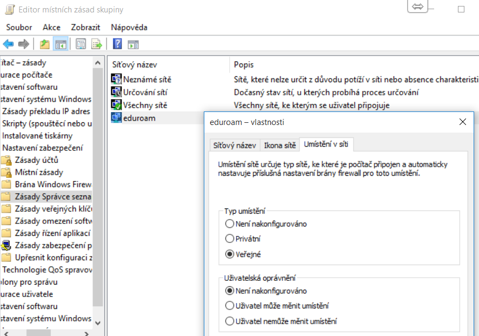This screenshot has height=336, width=479.
Task: Click the tree scroll up arrow
Action: point(98,63)
